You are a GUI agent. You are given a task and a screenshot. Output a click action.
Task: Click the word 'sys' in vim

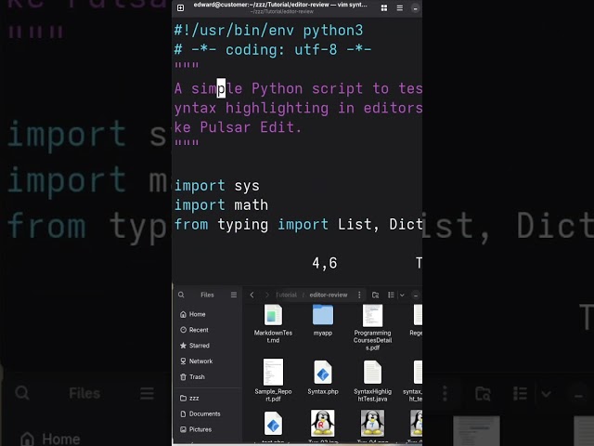click(247, 186)
